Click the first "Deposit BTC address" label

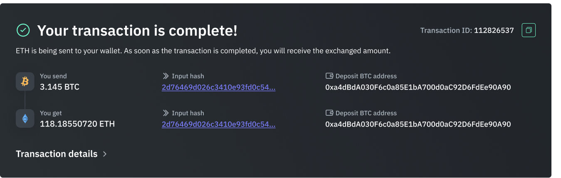tap(366, 76)
